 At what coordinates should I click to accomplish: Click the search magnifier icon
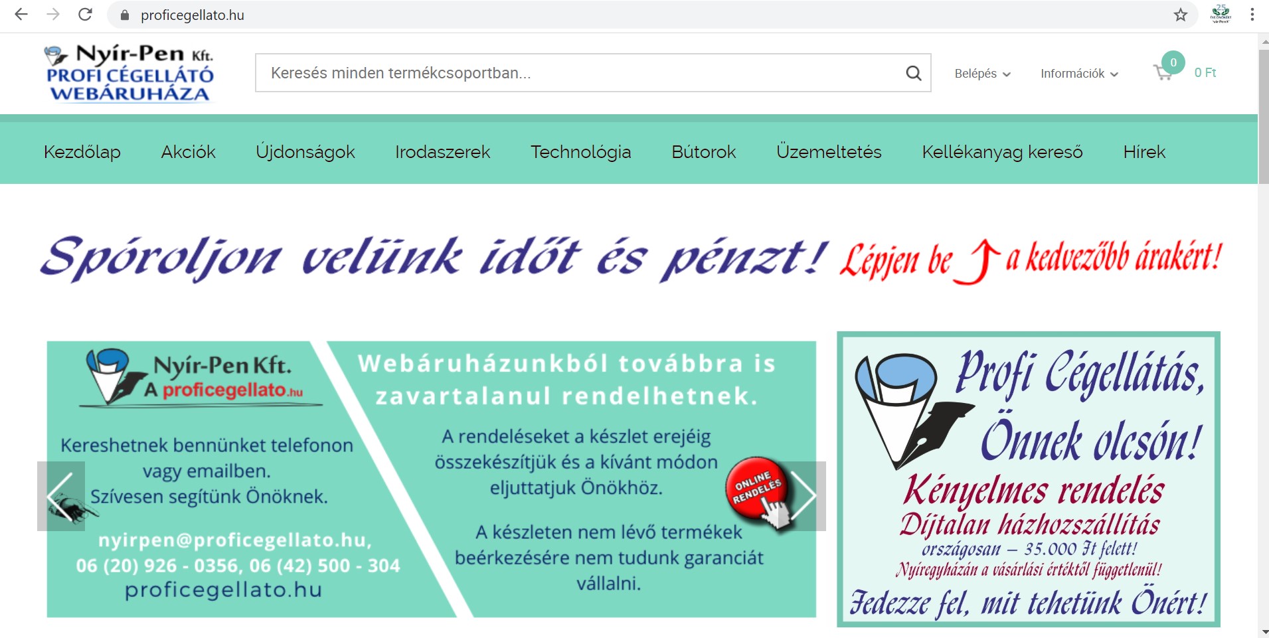[914, 73]
